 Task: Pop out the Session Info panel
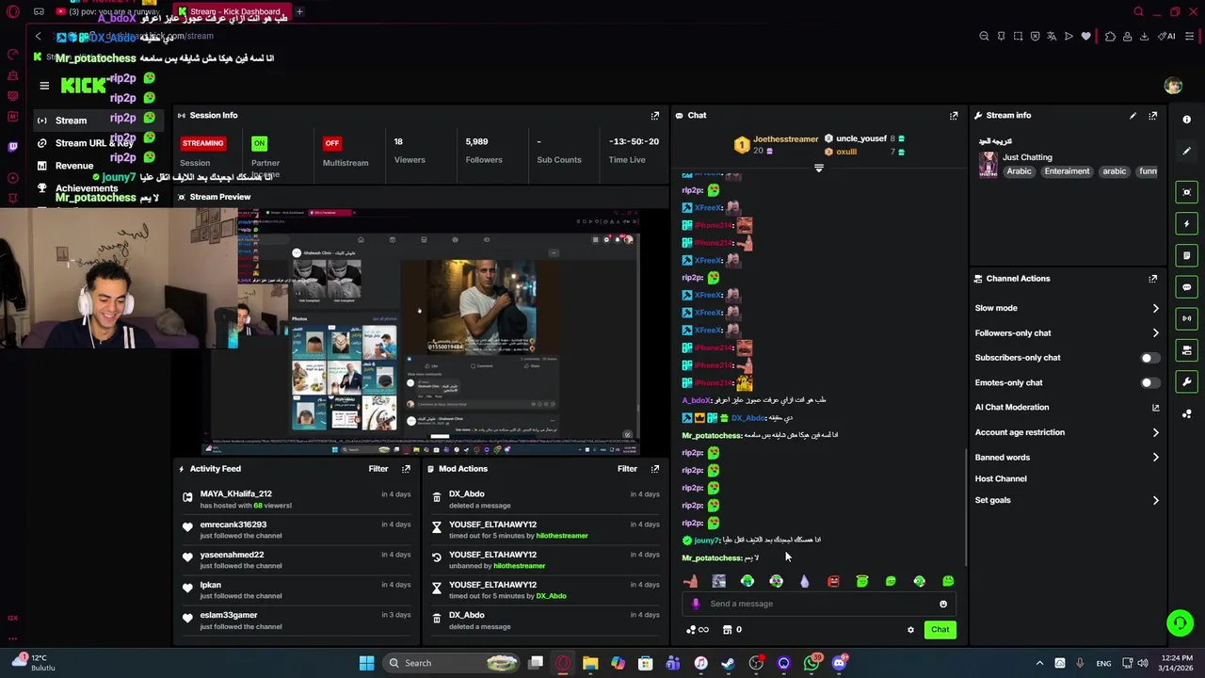coord(655,116)
